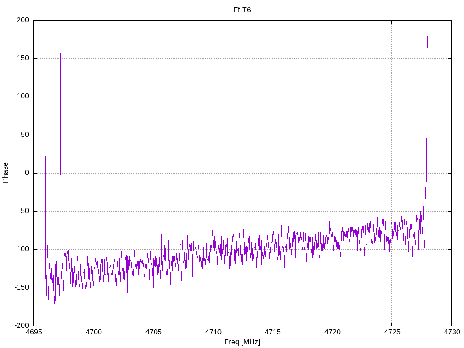Select the 150 y-axis tick label
464x348 pixels.
coord(24,58)
